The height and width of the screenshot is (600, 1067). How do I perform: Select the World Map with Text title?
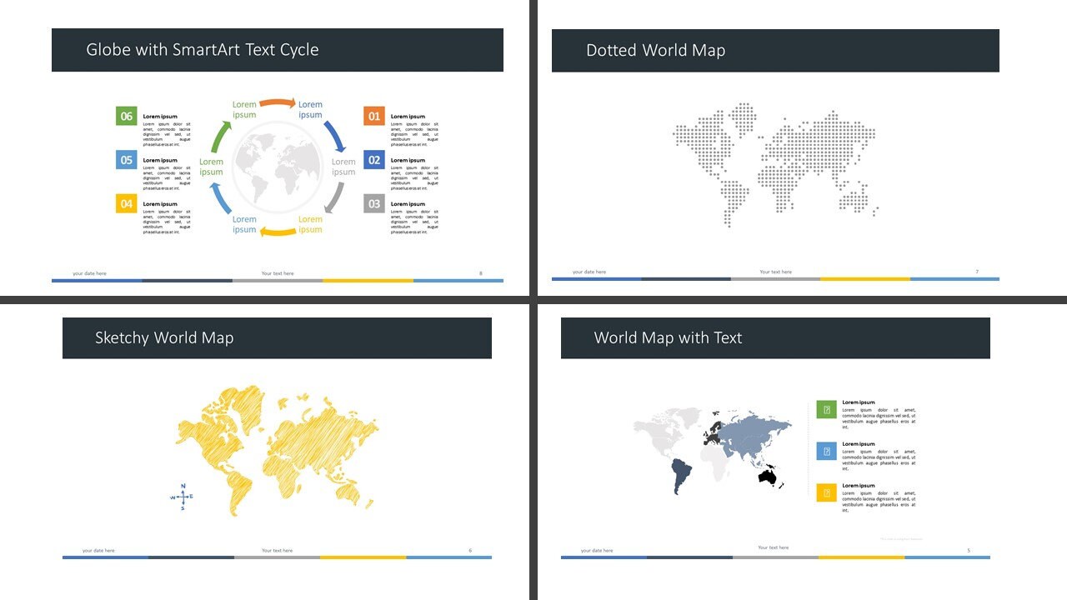667,337
